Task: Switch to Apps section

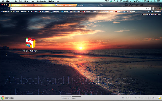Action: point(74,98)
